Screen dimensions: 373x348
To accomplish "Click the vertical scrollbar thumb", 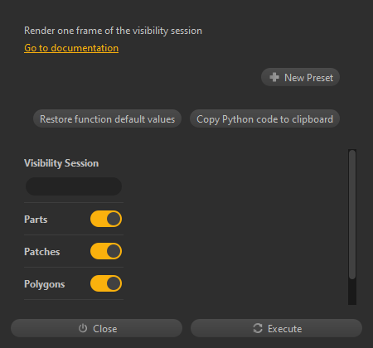I will pos(352,215).
